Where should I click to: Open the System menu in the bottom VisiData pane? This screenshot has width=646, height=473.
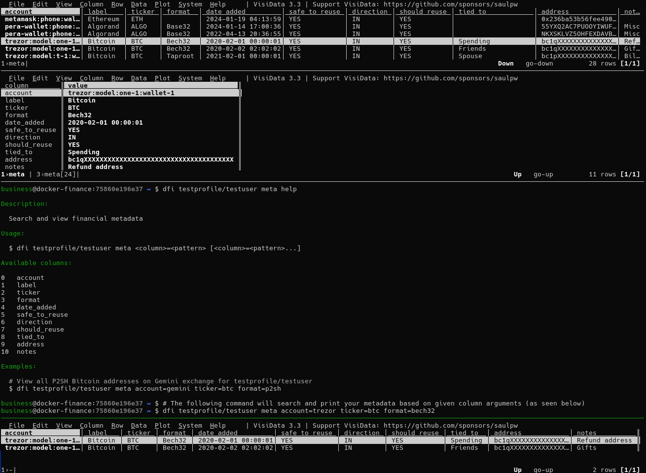pos(190,425)
